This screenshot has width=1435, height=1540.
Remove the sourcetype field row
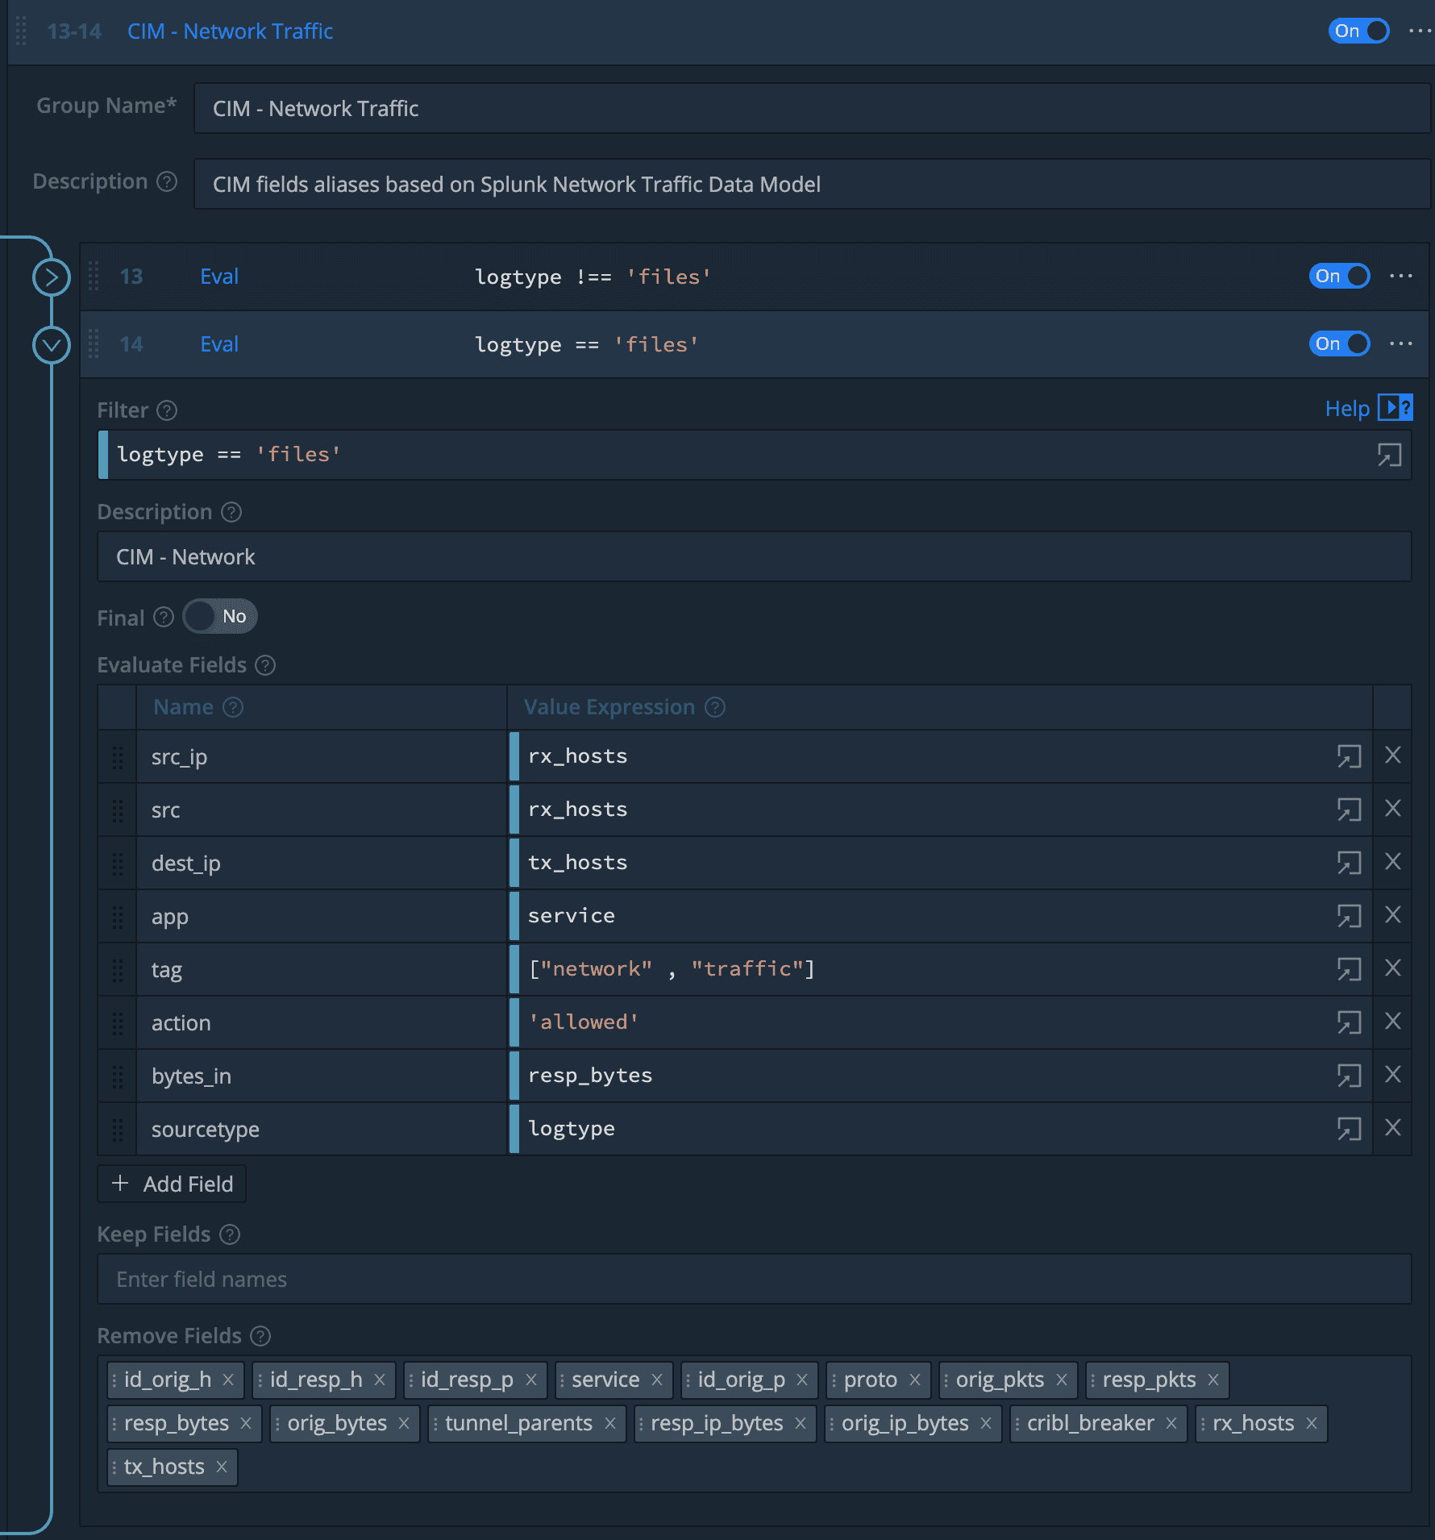click(1392, 1128)
